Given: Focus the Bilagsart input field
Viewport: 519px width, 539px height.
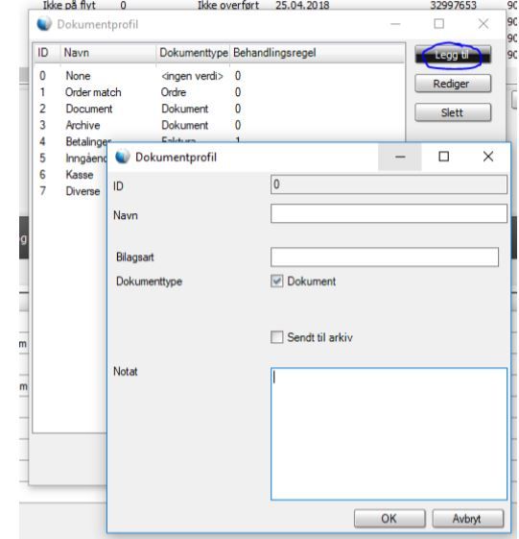Looking at the screenshot, I should [x=385, y=257].
